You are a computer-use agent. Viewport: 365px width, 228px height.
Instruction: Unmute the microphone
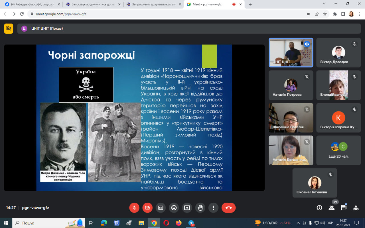[134, 208]
